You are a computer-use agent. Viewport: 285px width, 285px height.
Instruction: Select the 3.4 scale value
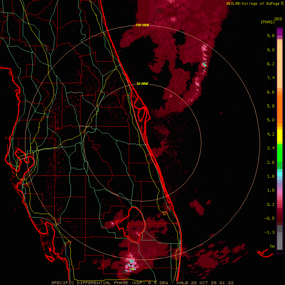point(271,148)
